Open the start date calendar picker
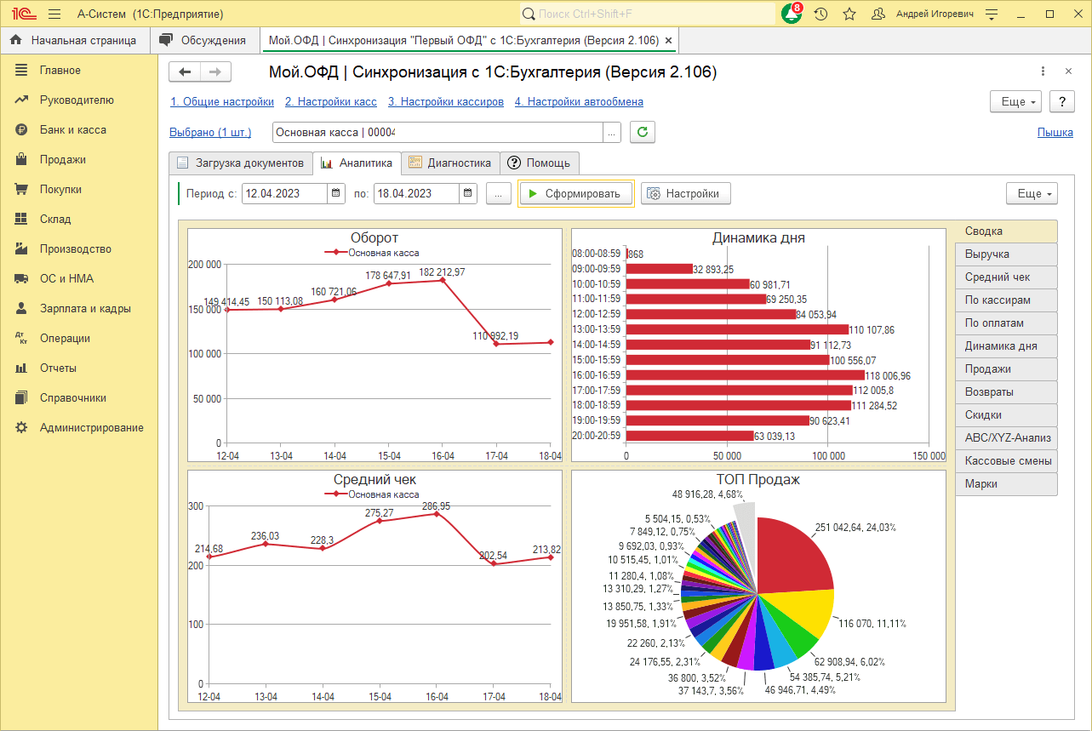Screen dimensions: 1092x731 [337, 193]
